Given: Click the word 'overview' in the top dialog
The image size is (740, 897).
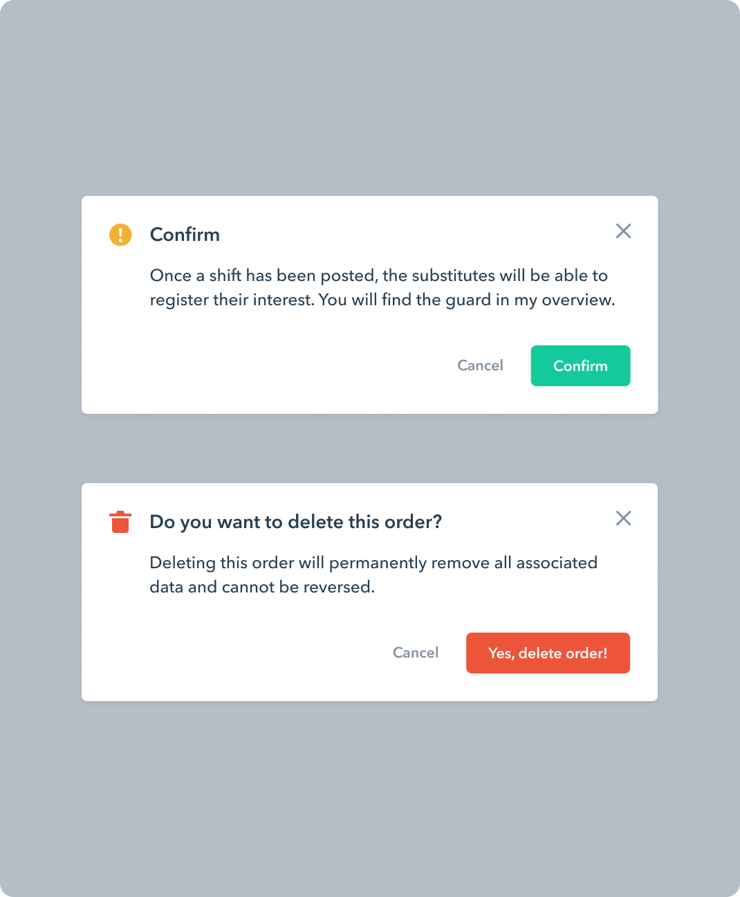Looking at the screenshot, I should click(576, 300).
